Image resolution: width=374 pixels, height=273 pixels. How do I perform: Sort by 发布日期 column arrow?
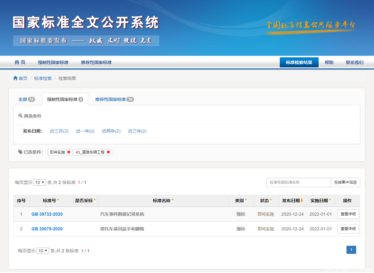click(x=302, y=201)
